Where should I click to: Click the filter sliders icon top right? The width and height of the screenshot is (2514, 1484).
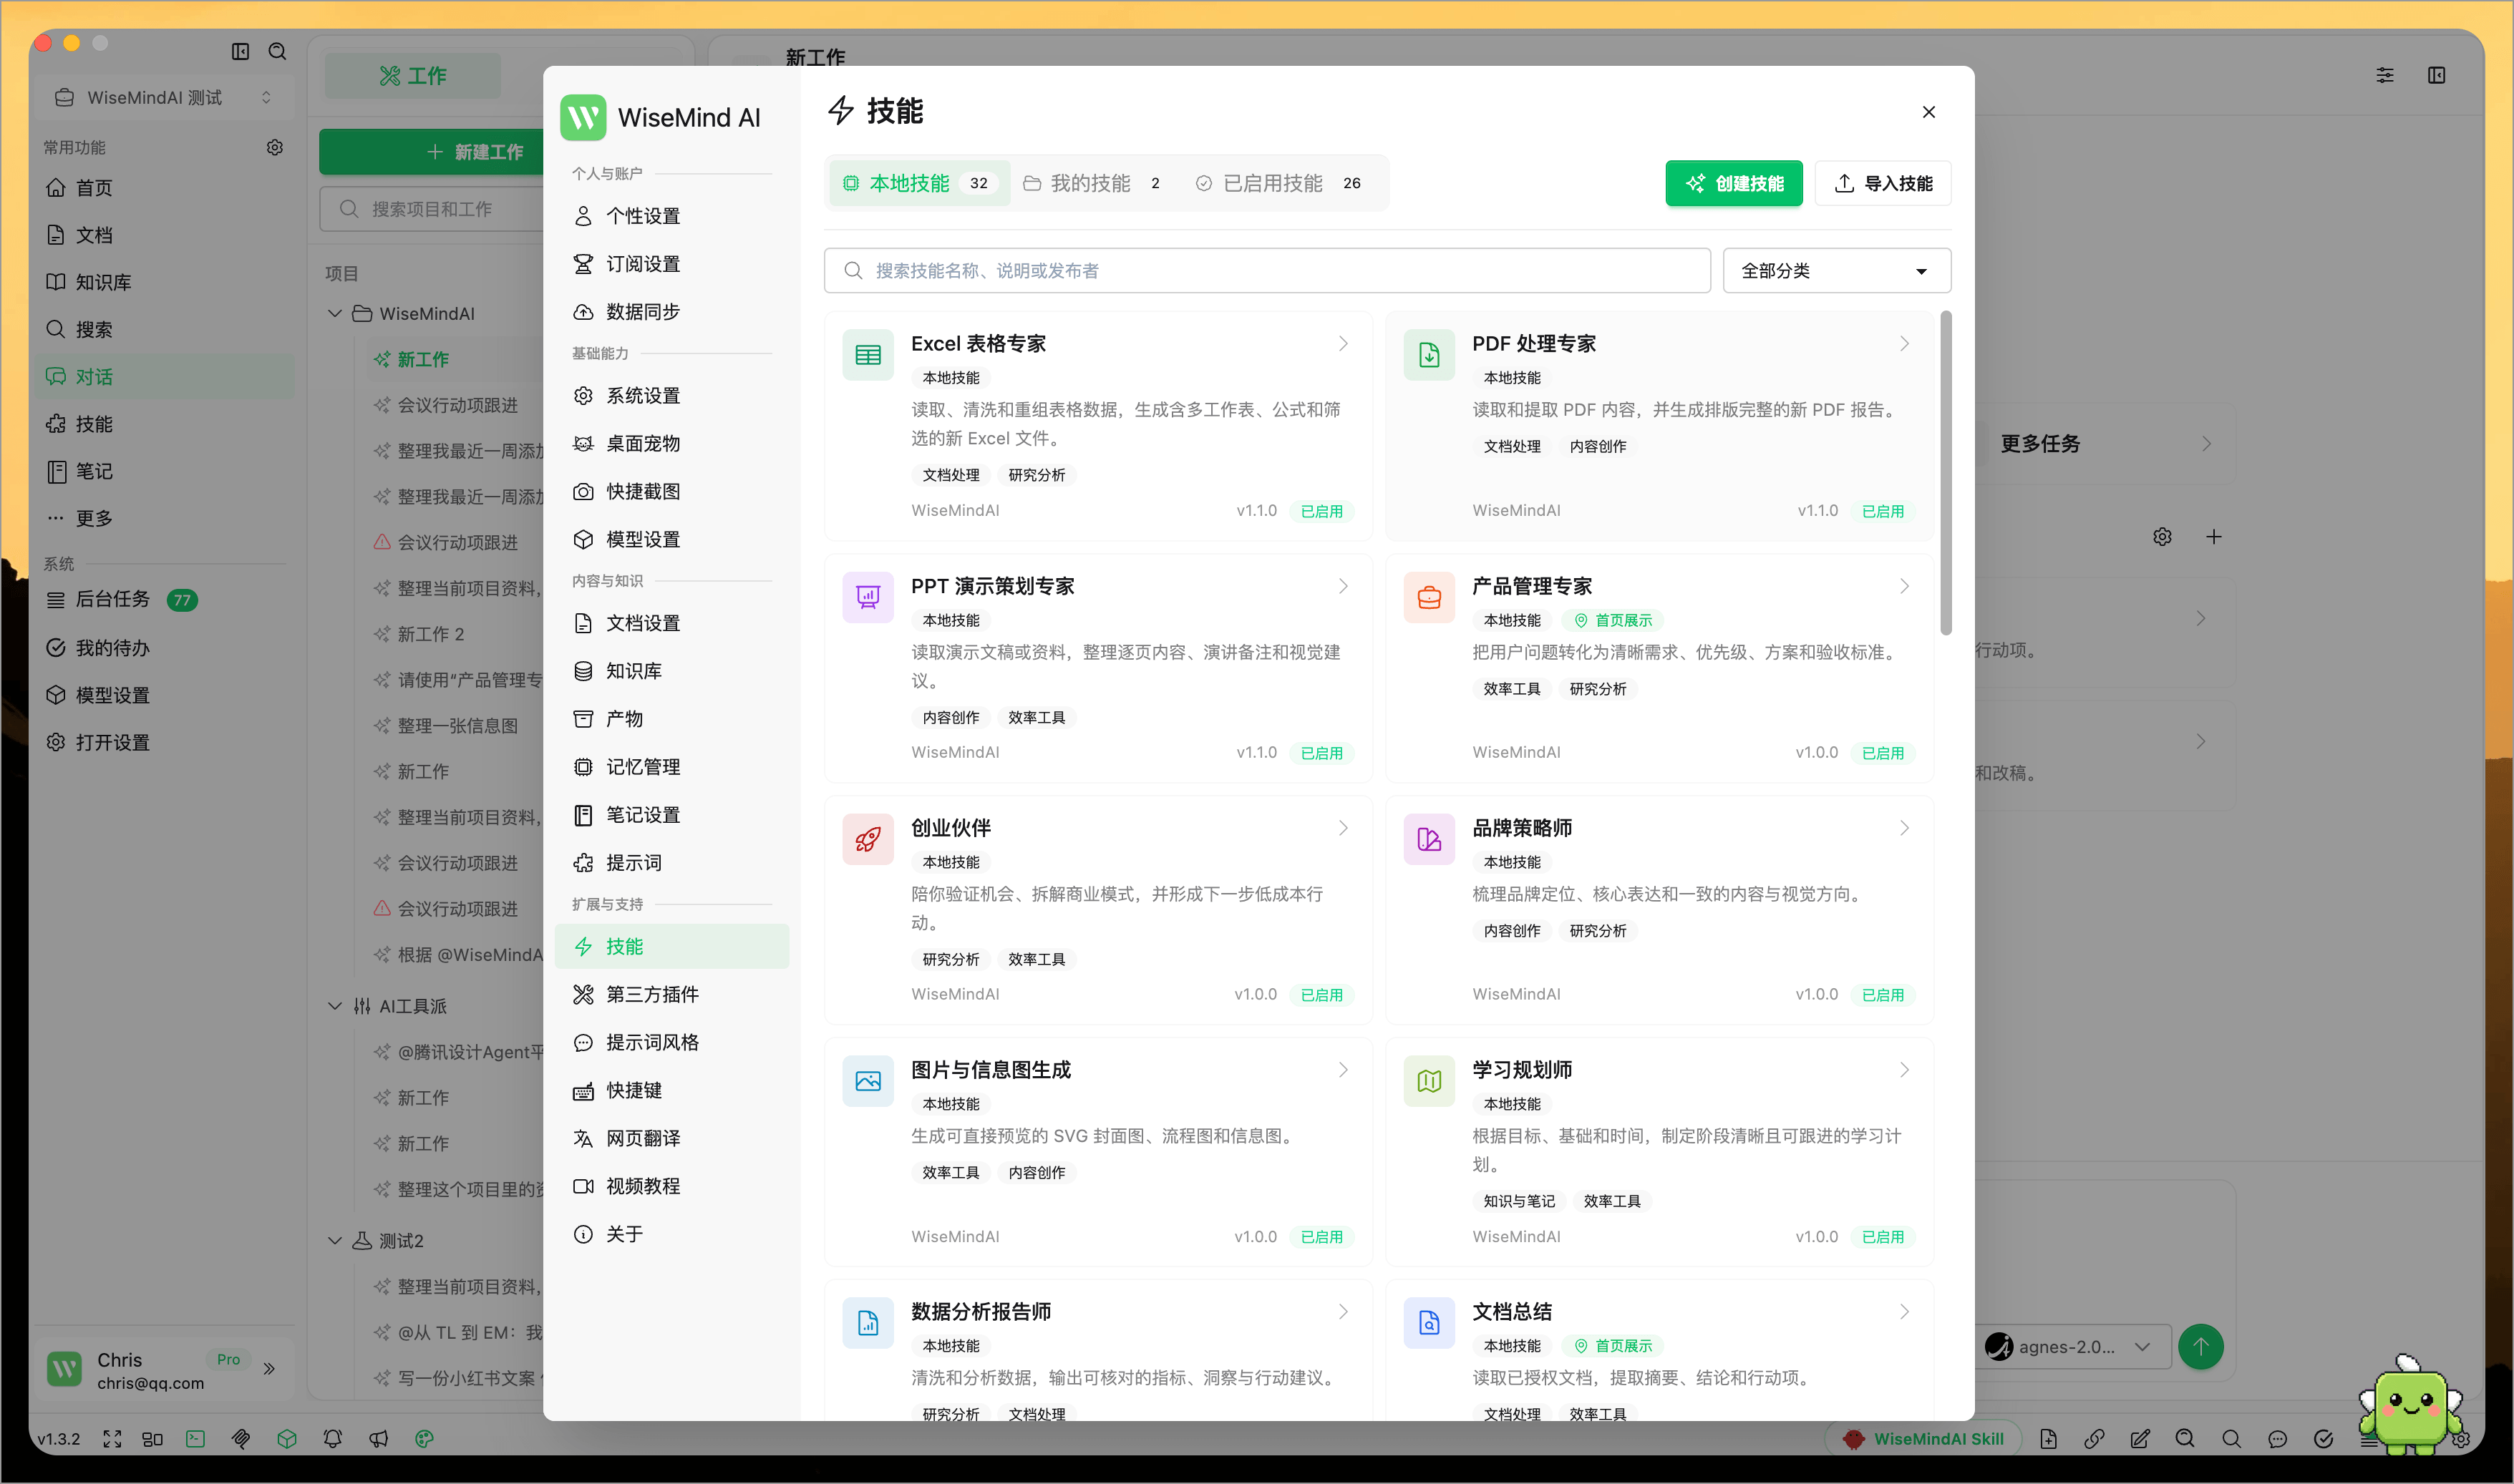(x=2385, y=75)
